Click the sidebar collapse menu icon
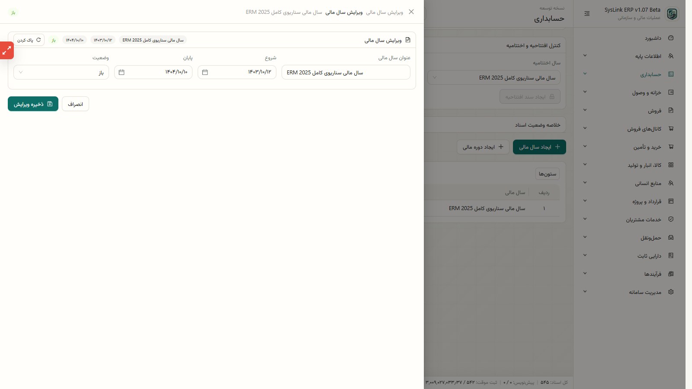Image resolution: width=692 pixels, height=389 pixels. (x=587, y=13)
